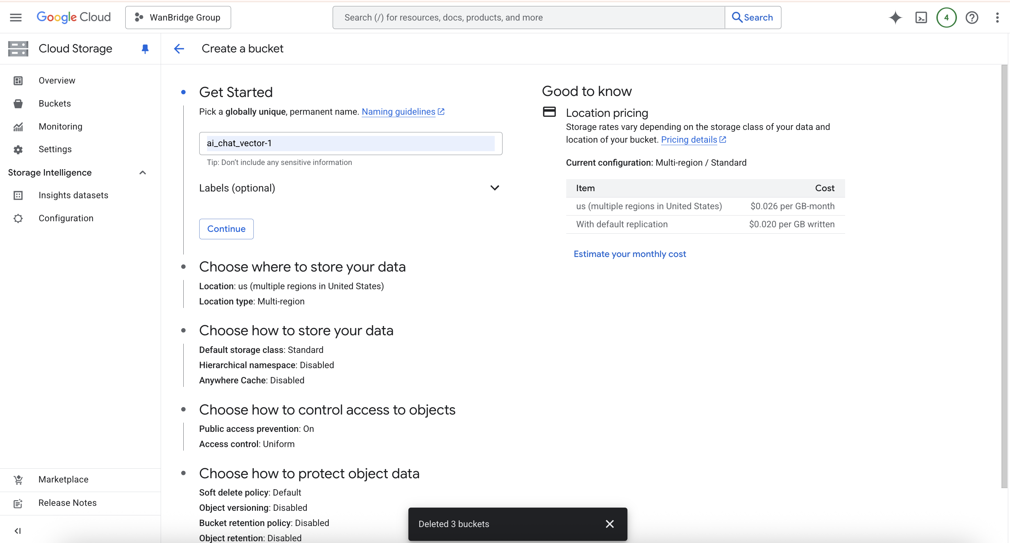Expand the Labels (optional) section
This screenshot has width=1010, height=543.
(494, 188)
